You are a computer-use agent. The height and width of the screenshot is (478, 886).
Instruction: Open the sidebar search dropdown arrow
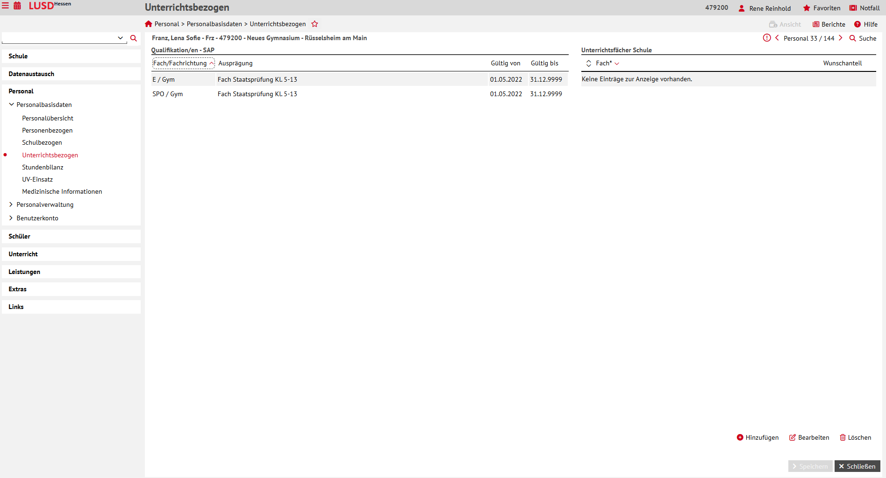click(120, 38)
